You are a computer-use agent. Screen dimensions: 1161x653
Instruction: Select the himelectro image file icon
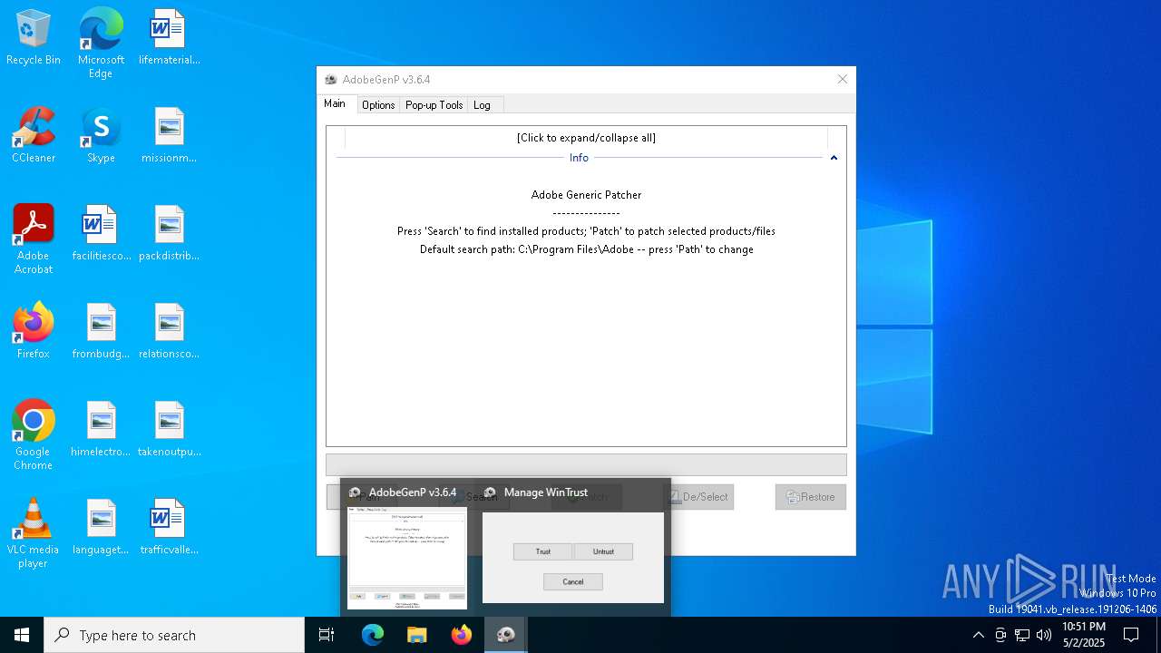pos(101,430)
